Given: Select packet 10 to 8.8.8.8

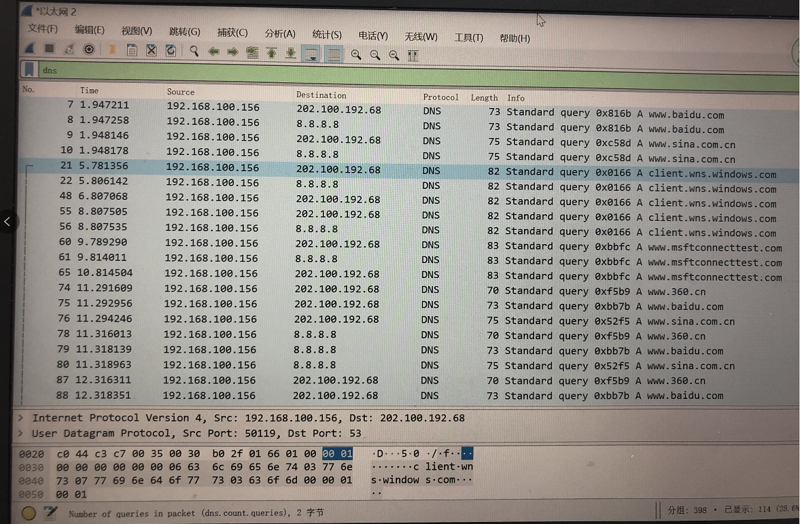Looking at the screenshot, I should click(408, 153).
